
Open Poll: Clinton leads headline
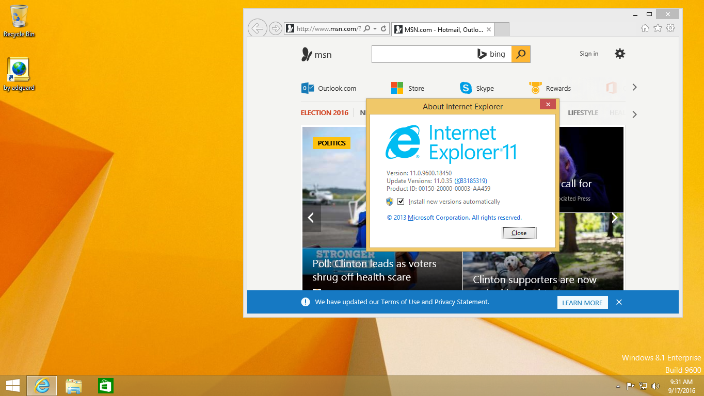pyautogui.click(x=374, y=270)
